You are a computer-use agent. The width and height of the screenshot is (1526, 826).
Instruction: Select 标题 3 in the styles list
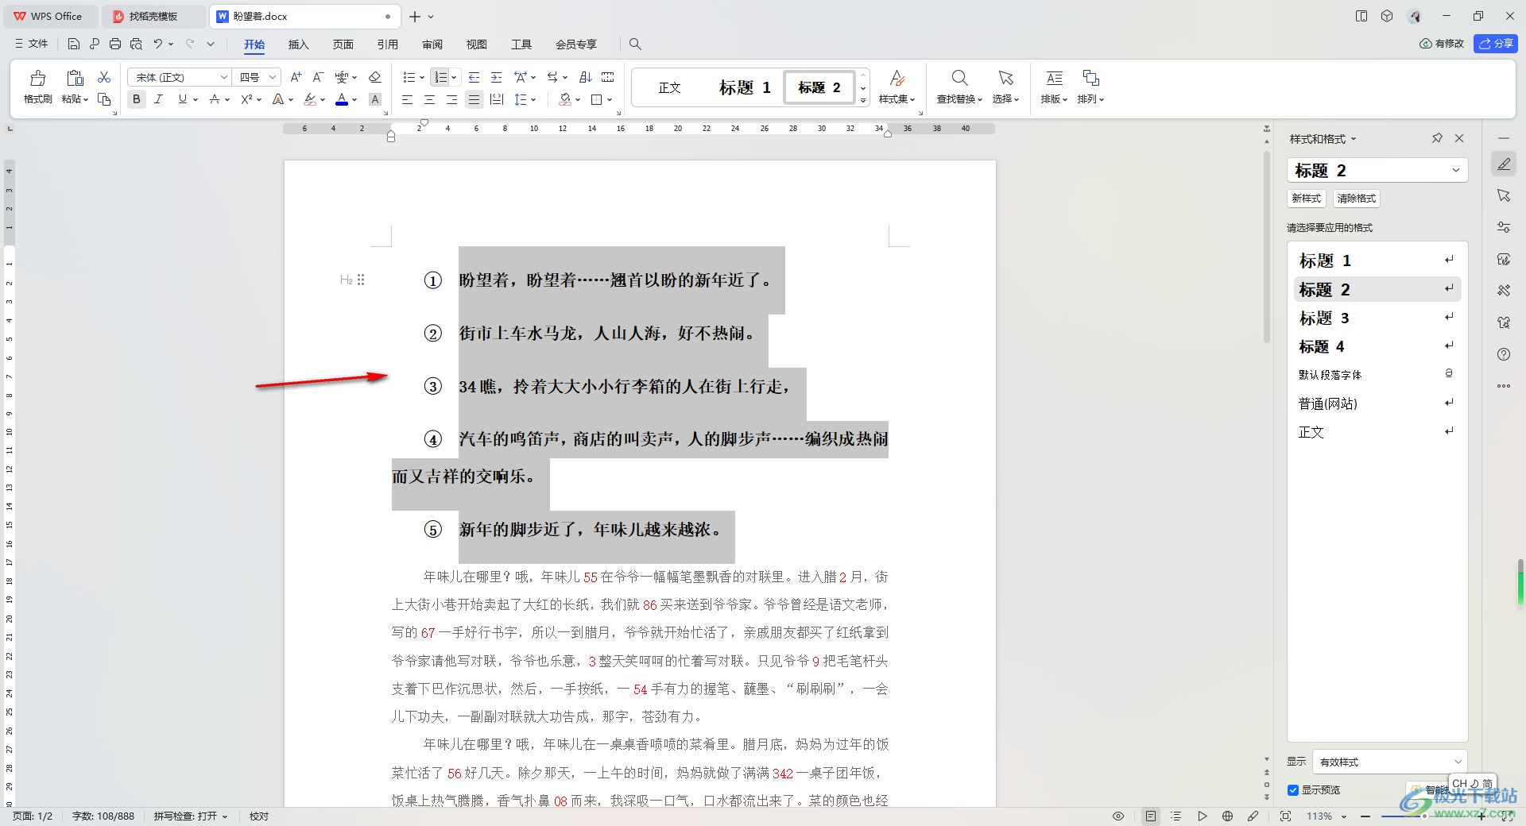[1377, 318]
